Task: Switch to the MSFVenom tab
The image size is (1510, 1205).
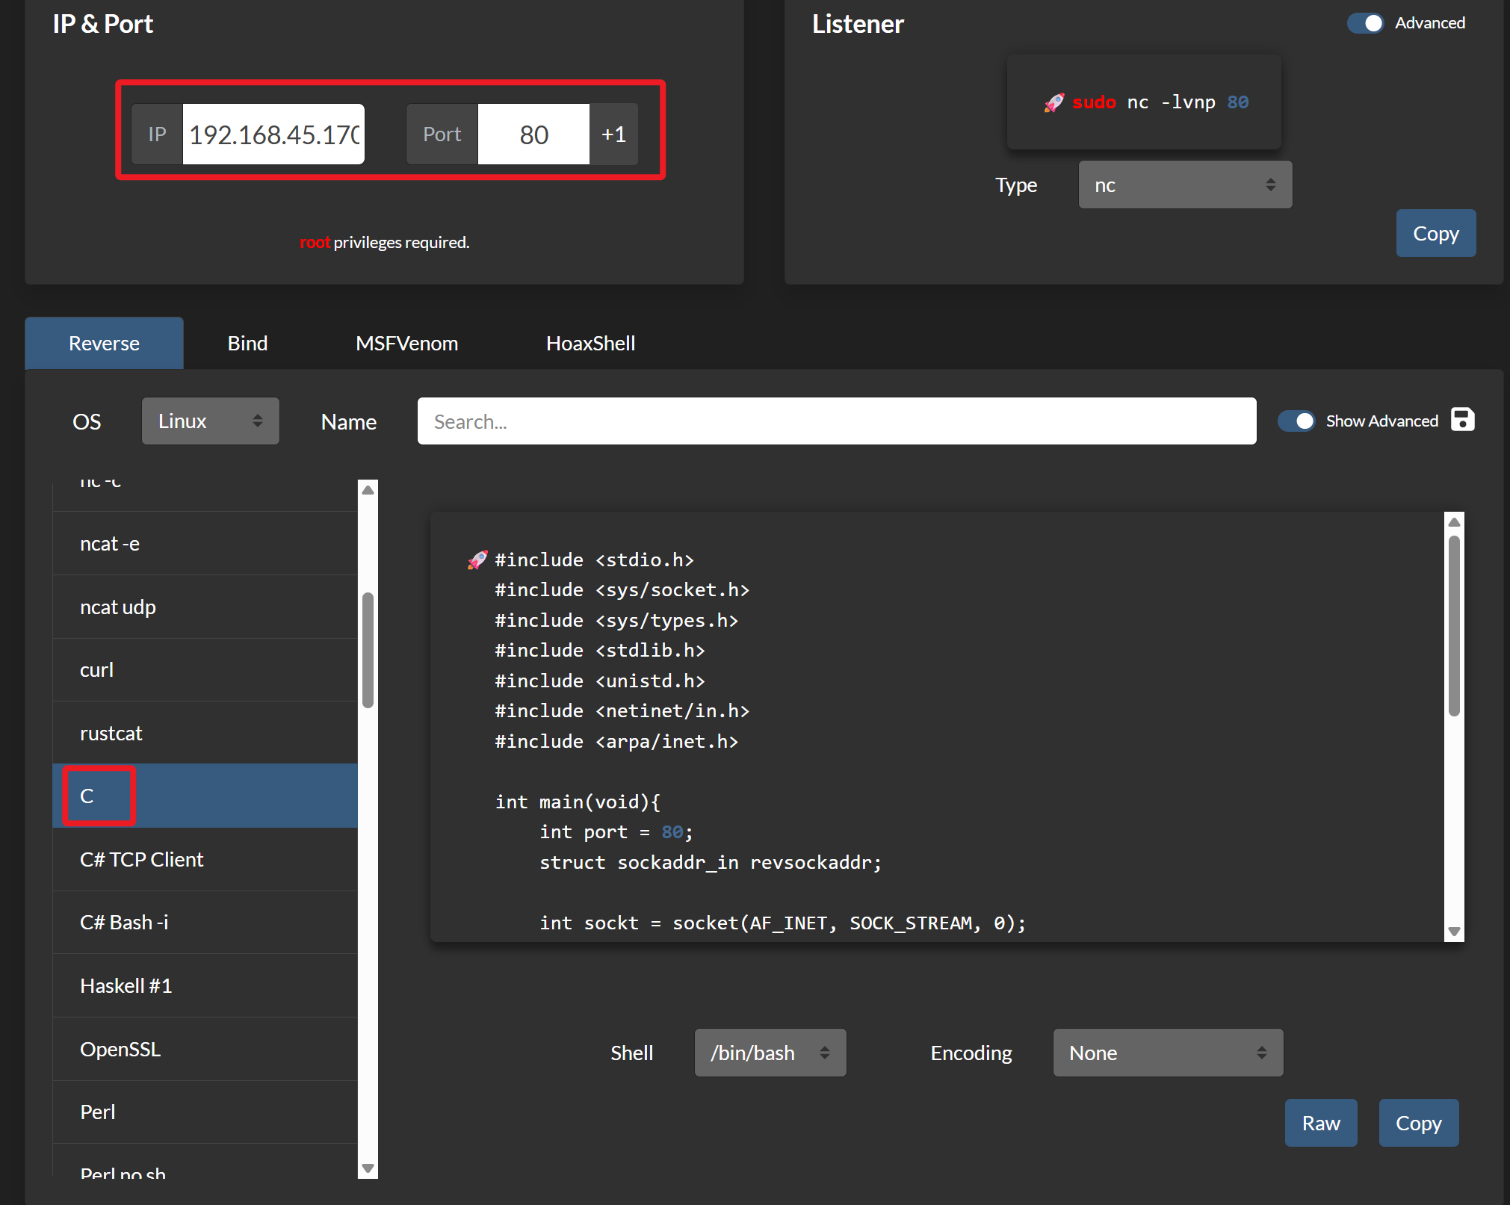Action: coord(406,344)
